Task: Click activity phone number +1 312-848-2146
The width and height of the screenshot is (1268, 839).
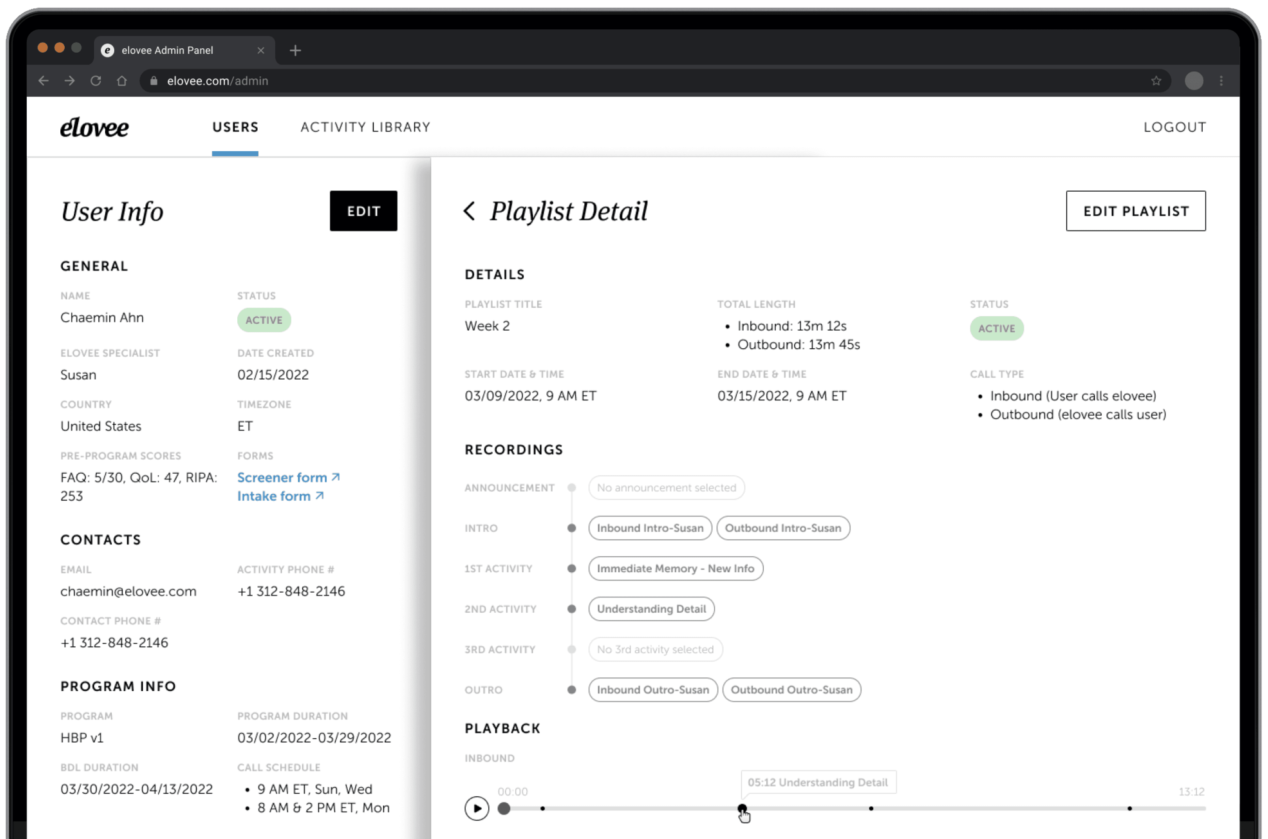Action: pos(292,591)
